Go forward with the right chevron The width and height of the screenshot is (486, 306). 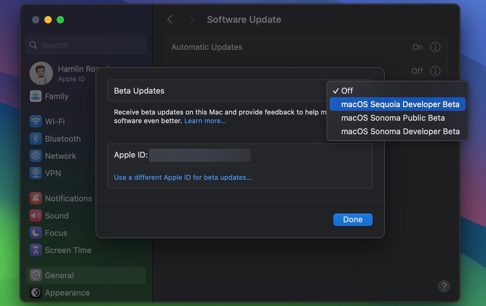192,19
